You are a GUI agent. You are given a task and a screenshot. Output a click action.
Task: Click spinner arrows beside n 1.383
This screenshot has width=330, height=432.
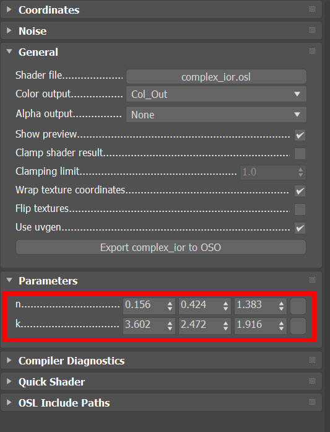pos(281,306)
